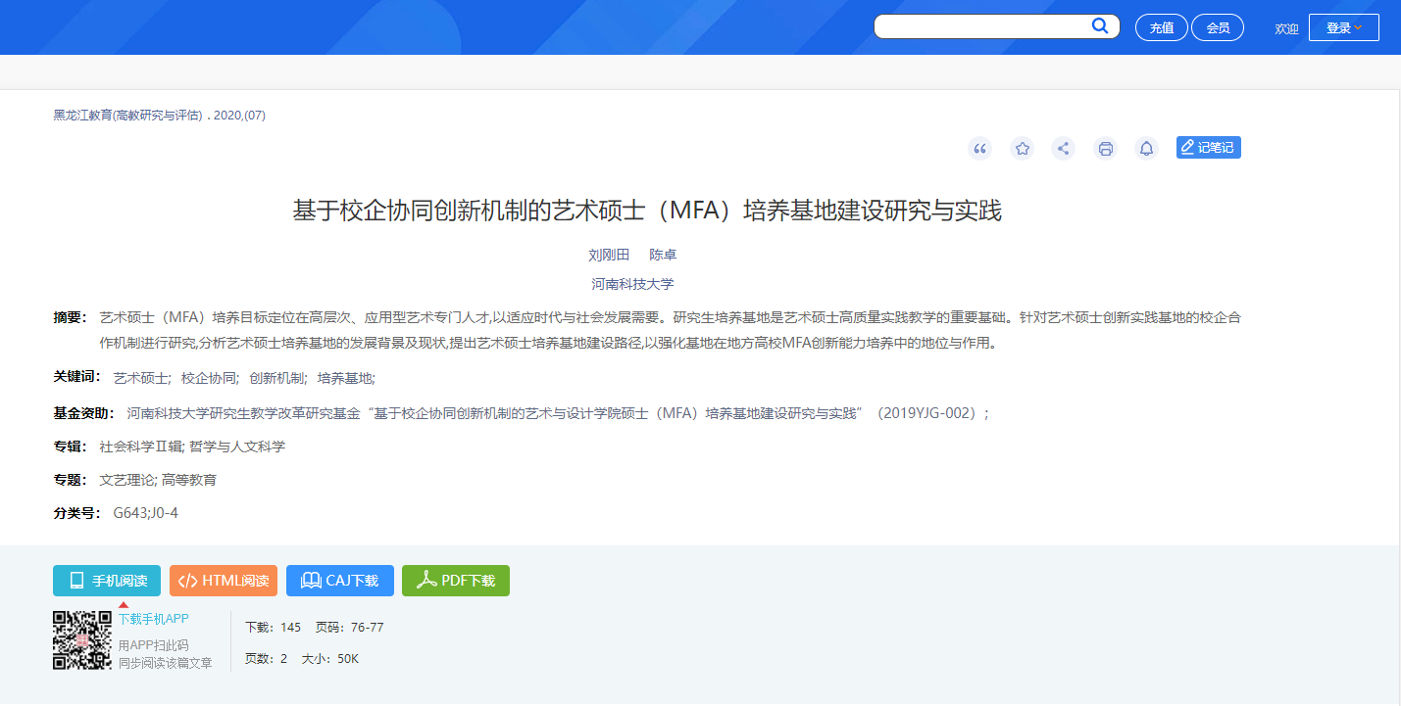Open the 会员 membership button
This screenshot has width=1401, height=706.
(x=1218, y=27)
